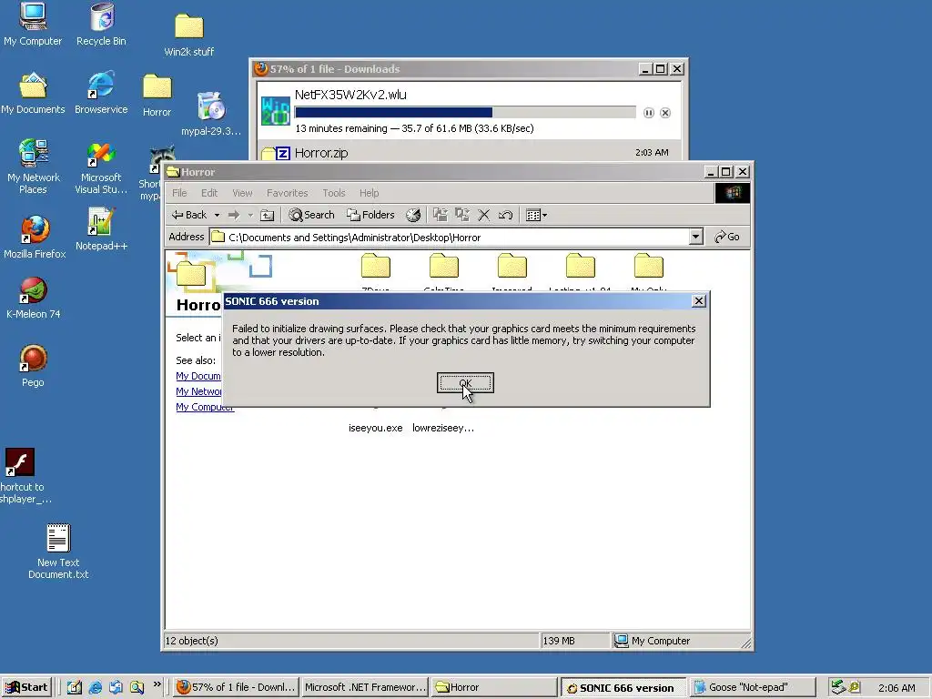Expand the Forward history dropdown arrow
The width and height of the screenshot is (932, 699).
click(250, 215)
